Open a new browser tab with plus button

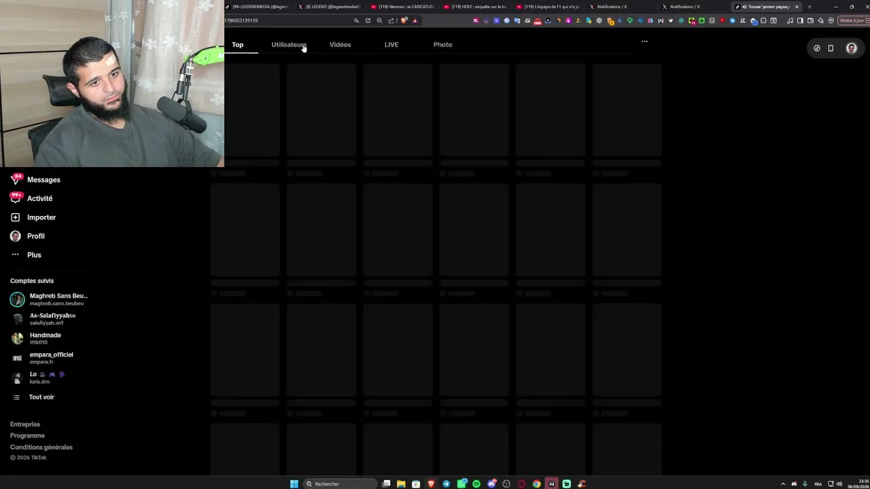coord(809,7)
